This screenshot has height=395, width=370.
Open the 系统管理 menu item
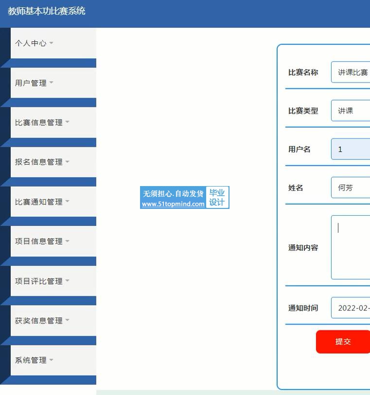click(x=53, y=360)
